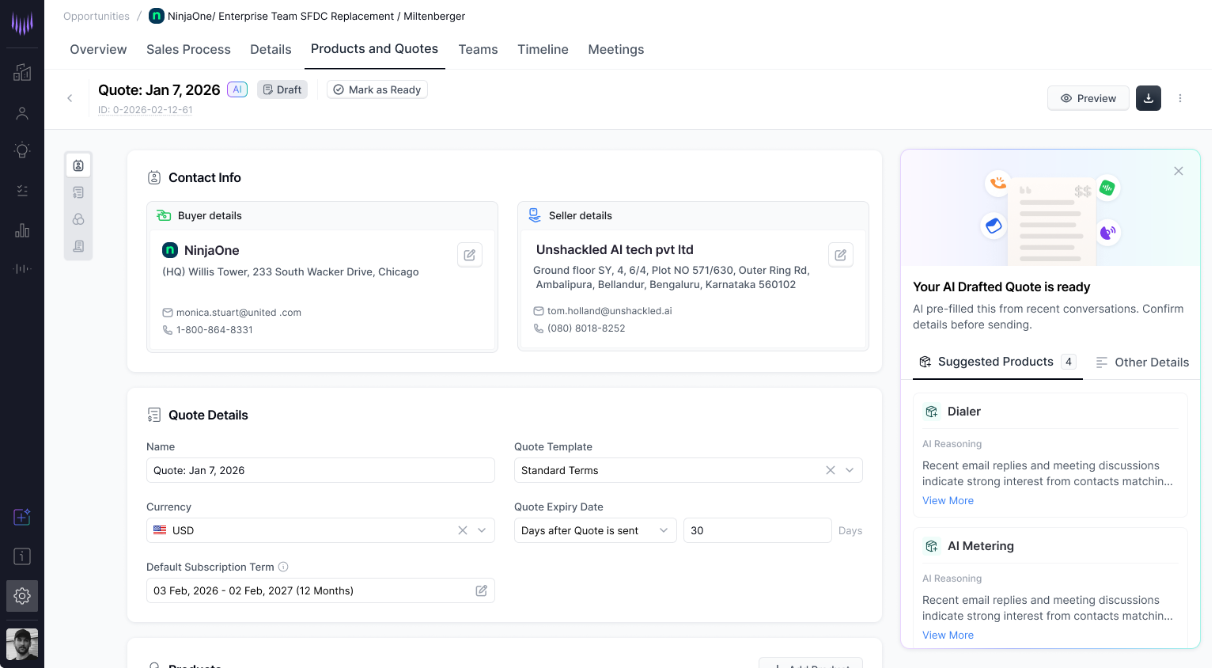Select the Suggested Products tab

click(997, 362)
